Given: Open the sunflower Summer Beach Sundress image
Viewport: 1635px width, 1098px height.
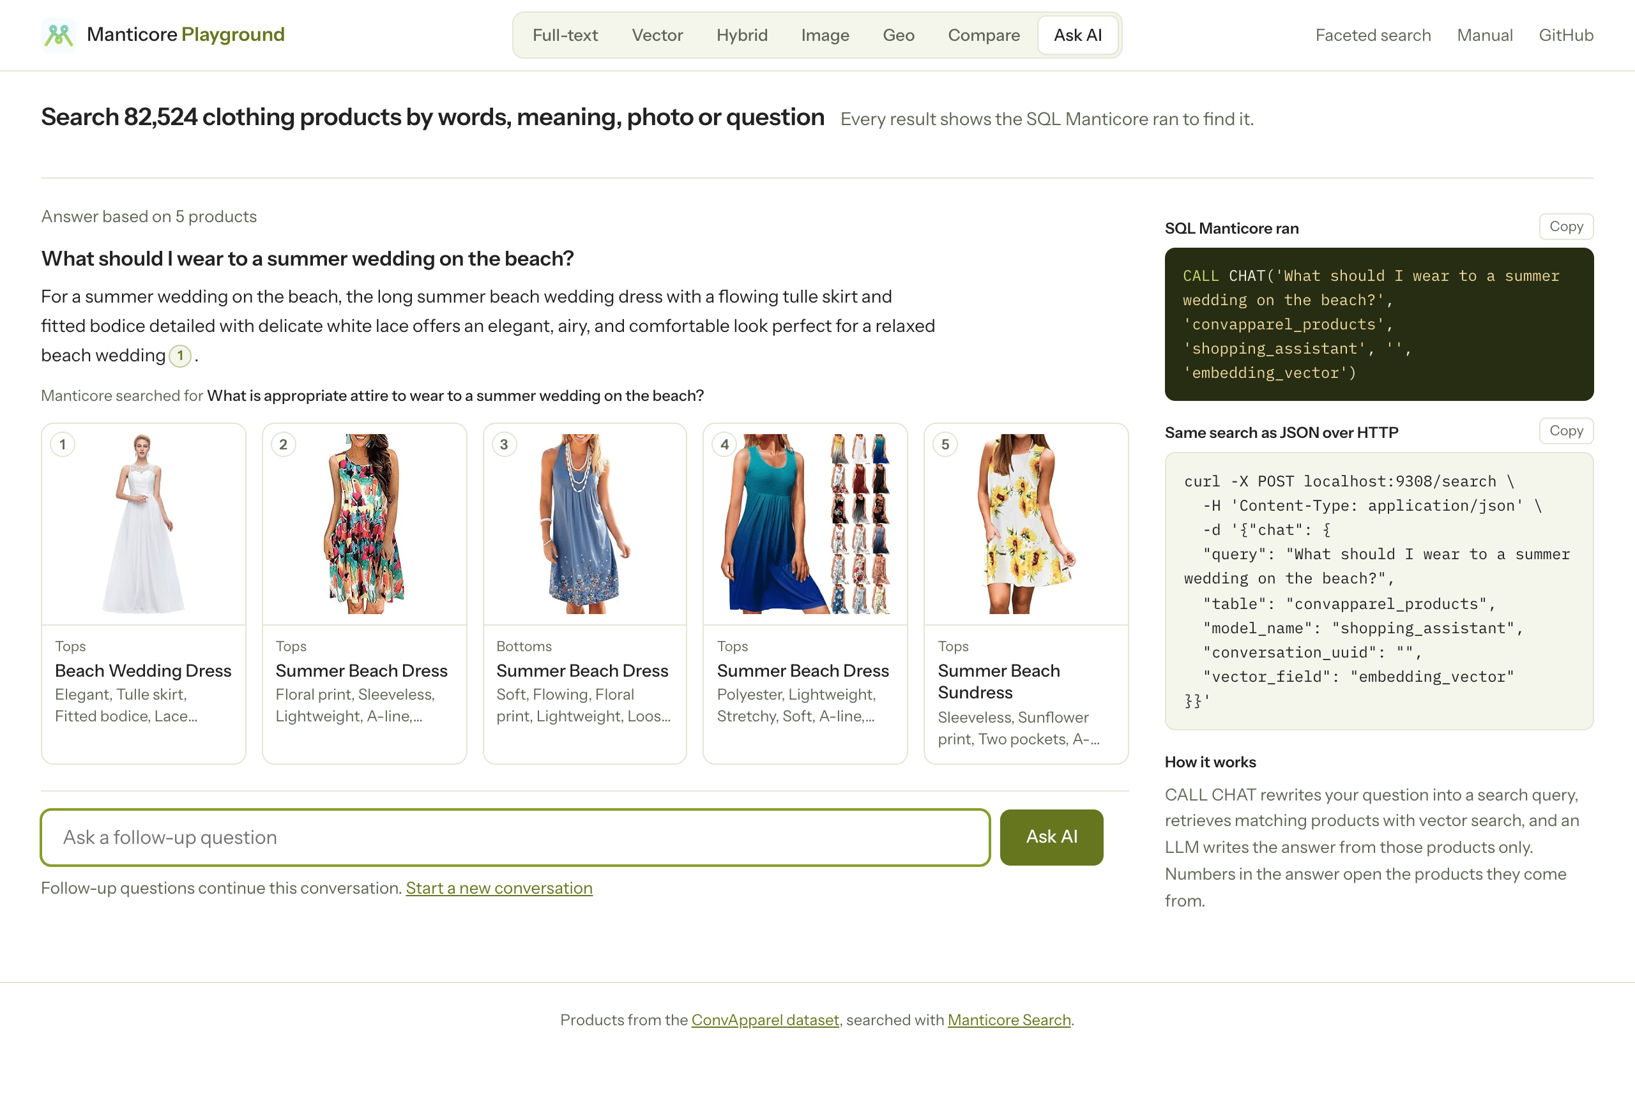Looking at the screenshot, I should point(1026,524).
